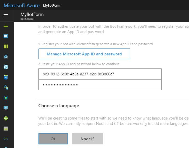Click the password input field
189x148 pixels.
click(100, 85)
